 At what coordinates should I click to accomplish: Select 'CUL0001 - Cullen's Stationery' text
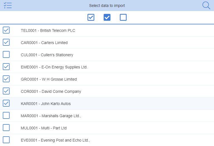click(47, 55)
